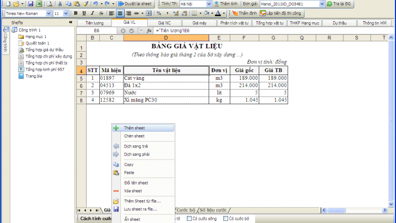Click Tra lại ĐG button
Screen dimensions: 396x223
point(339,4)
